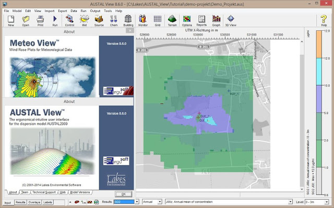The width and height of the screenshot is (334, 208).
Task: Open the Met data toolbar icon
Action: [x=85, y=21]
